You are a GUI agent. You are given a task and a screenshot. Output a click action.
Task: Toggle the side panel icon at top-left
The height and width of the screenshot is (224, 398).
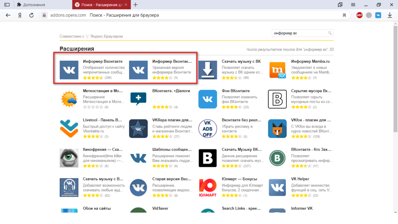7,5
